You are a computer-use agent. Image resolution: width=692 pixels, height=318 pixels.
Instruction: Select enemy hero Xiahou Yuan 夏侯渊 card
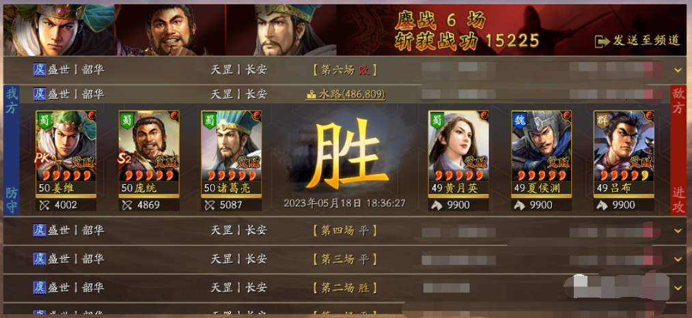(541, 153)
